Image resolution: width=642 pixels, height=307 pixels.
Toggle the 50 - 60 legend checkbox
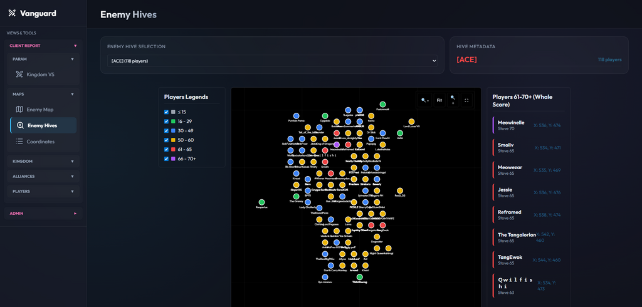tap(166, 140)
